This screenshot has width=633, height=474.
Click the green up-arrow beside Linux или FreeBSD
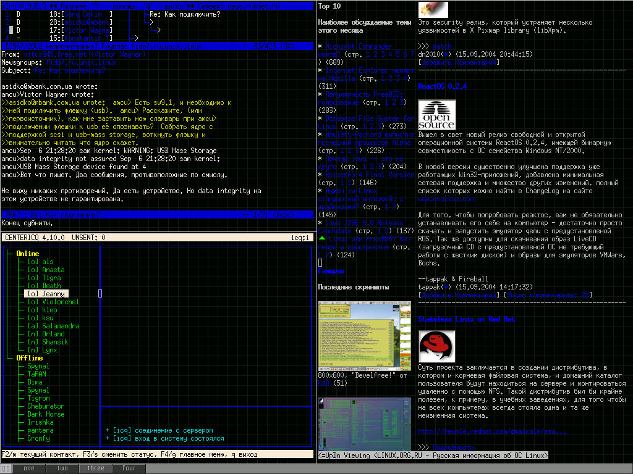click(x=321, y=239)
